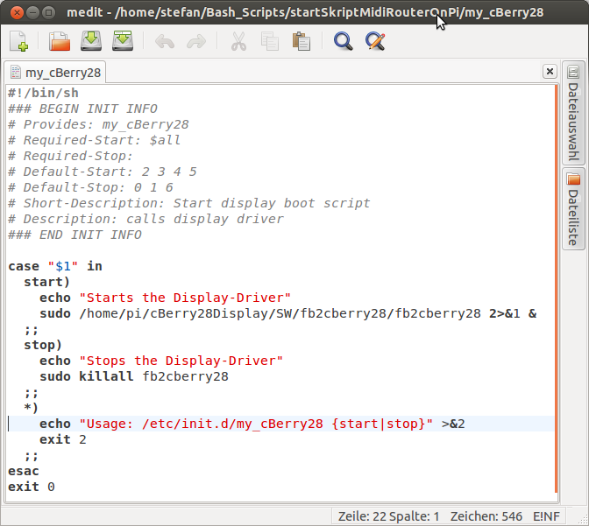Screen dimensions: 589x526
Task: Minimize the medit window
Action: pos(32,13)
